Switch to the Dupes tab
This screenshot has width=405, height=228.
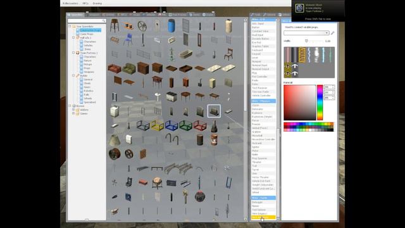[x=208, y=15]
